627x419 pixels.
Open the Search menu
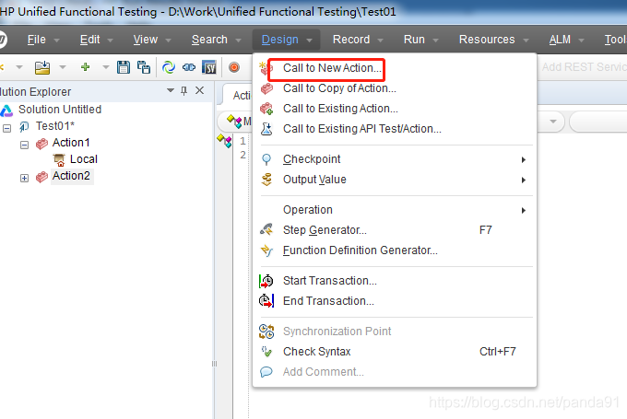[209, 40]
